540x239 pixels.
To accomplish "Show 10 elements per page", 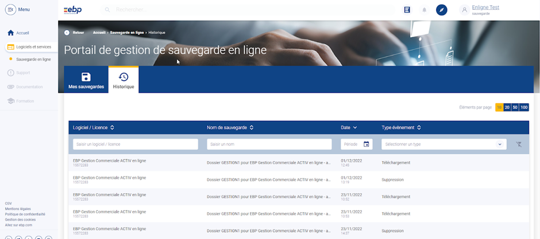I will (x=499, y=108).
